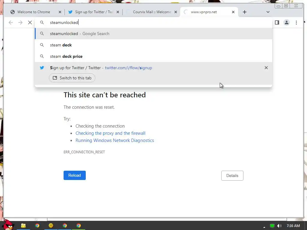The width and height of the screenshot is (307, 230).
Task: Select the ERR_CONNECTION_RESET error code text
Action: point(84,152)
